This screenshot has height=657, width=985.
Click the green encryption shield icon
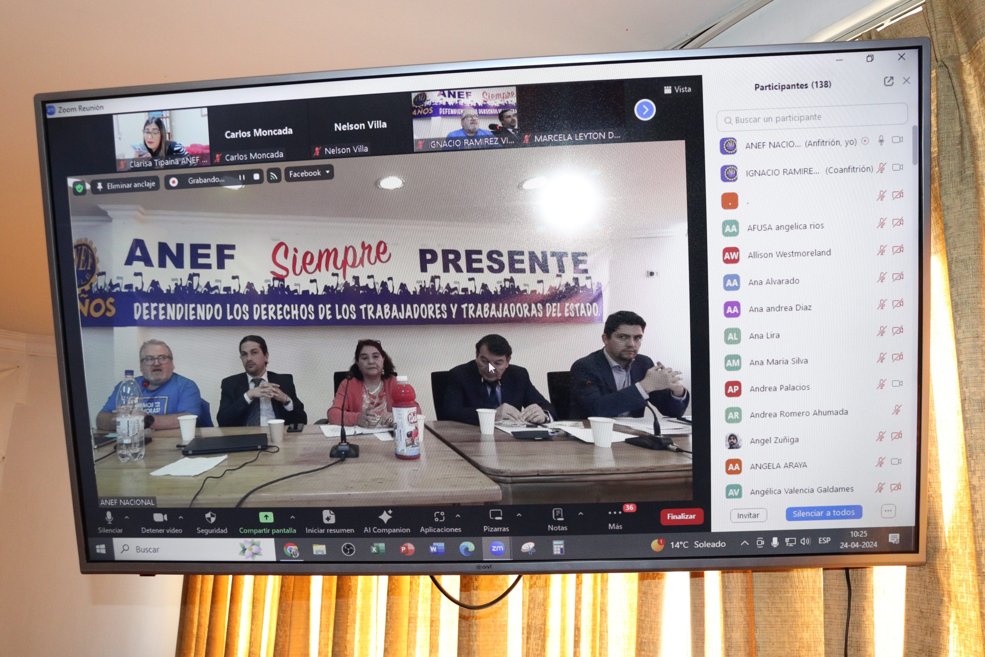coord(80,189)
